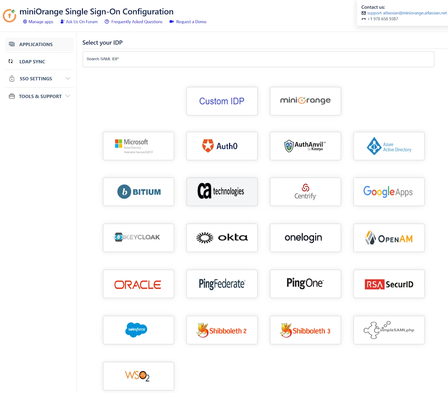The width and height of the screenshot is (448, 393).
Task: Pick RSA SecurID as IDP
Action: click(389, 284)
